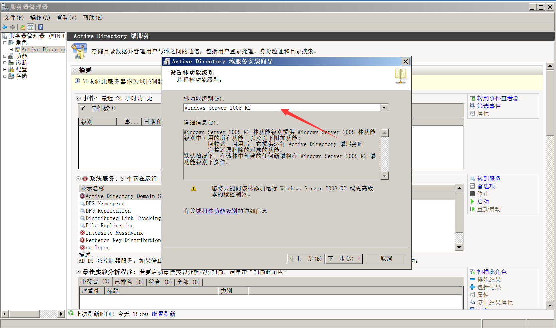
Task: Open the forest functional level dropdown
Action: 384,108
